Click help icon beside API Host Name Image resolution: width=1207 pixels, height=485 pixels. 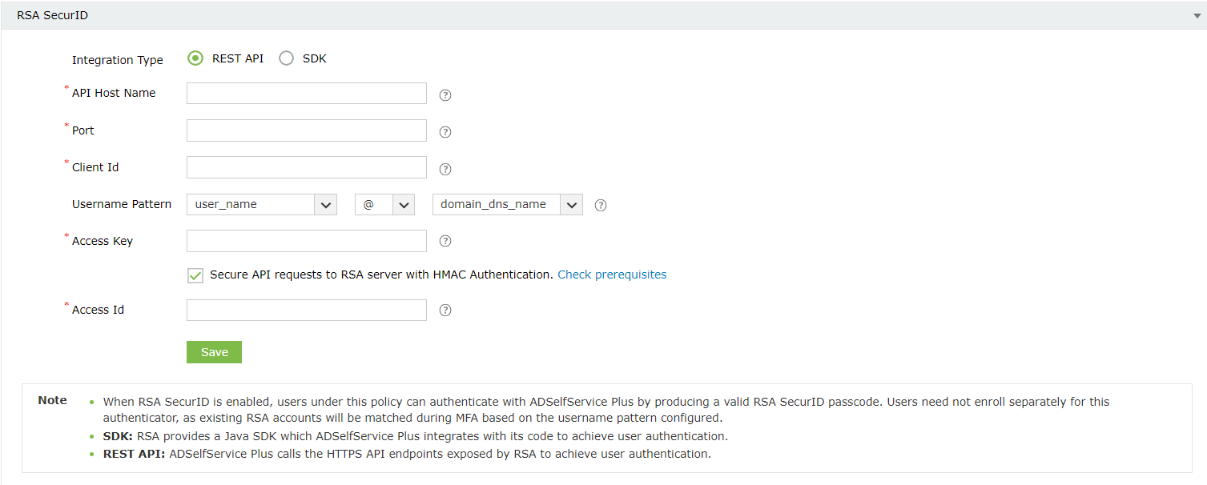(x=446, y=95)
